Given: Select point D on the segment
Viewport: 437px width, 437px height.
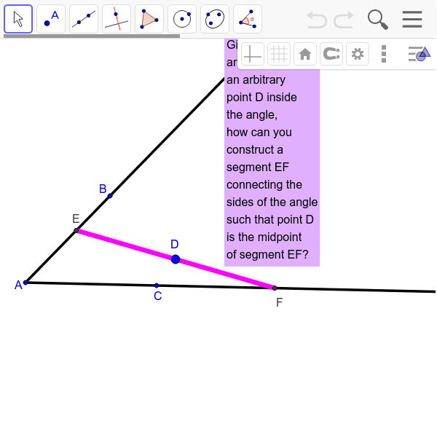Looking at the screenshot, I should pyautogui.click(x=176, y=259).
